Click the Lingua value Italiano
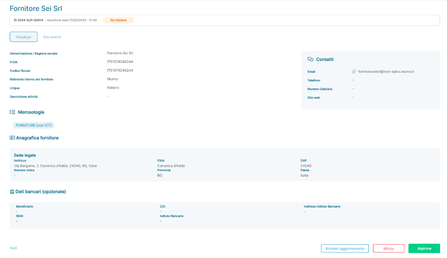The width and height of the screenshot is (447, 258). click(x=113, y=87)
